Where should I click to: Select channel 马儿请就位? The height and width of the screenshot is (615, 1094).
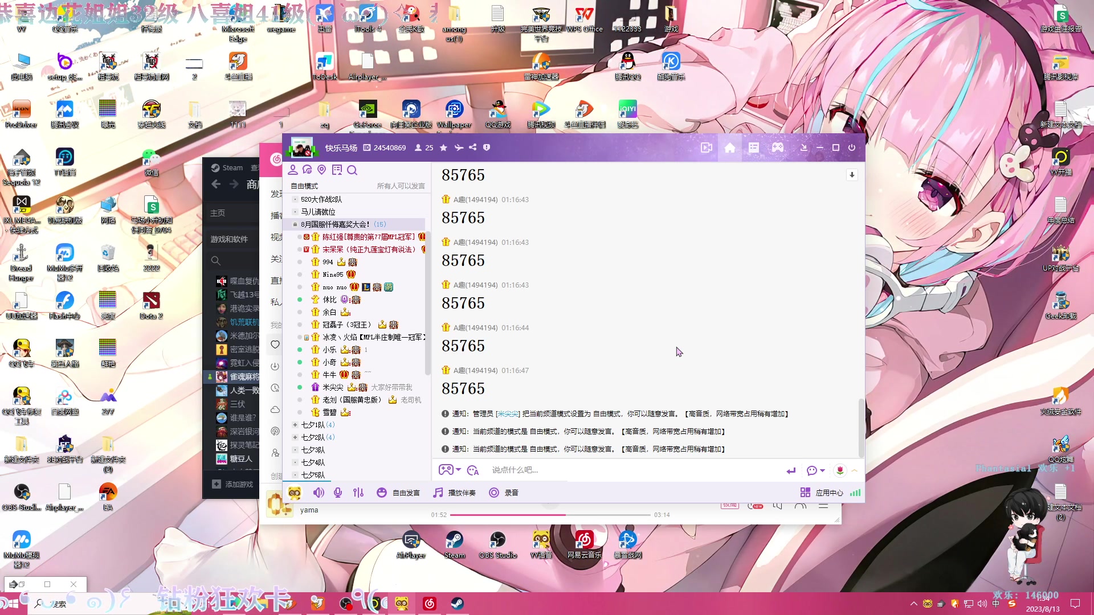point(318,212)
